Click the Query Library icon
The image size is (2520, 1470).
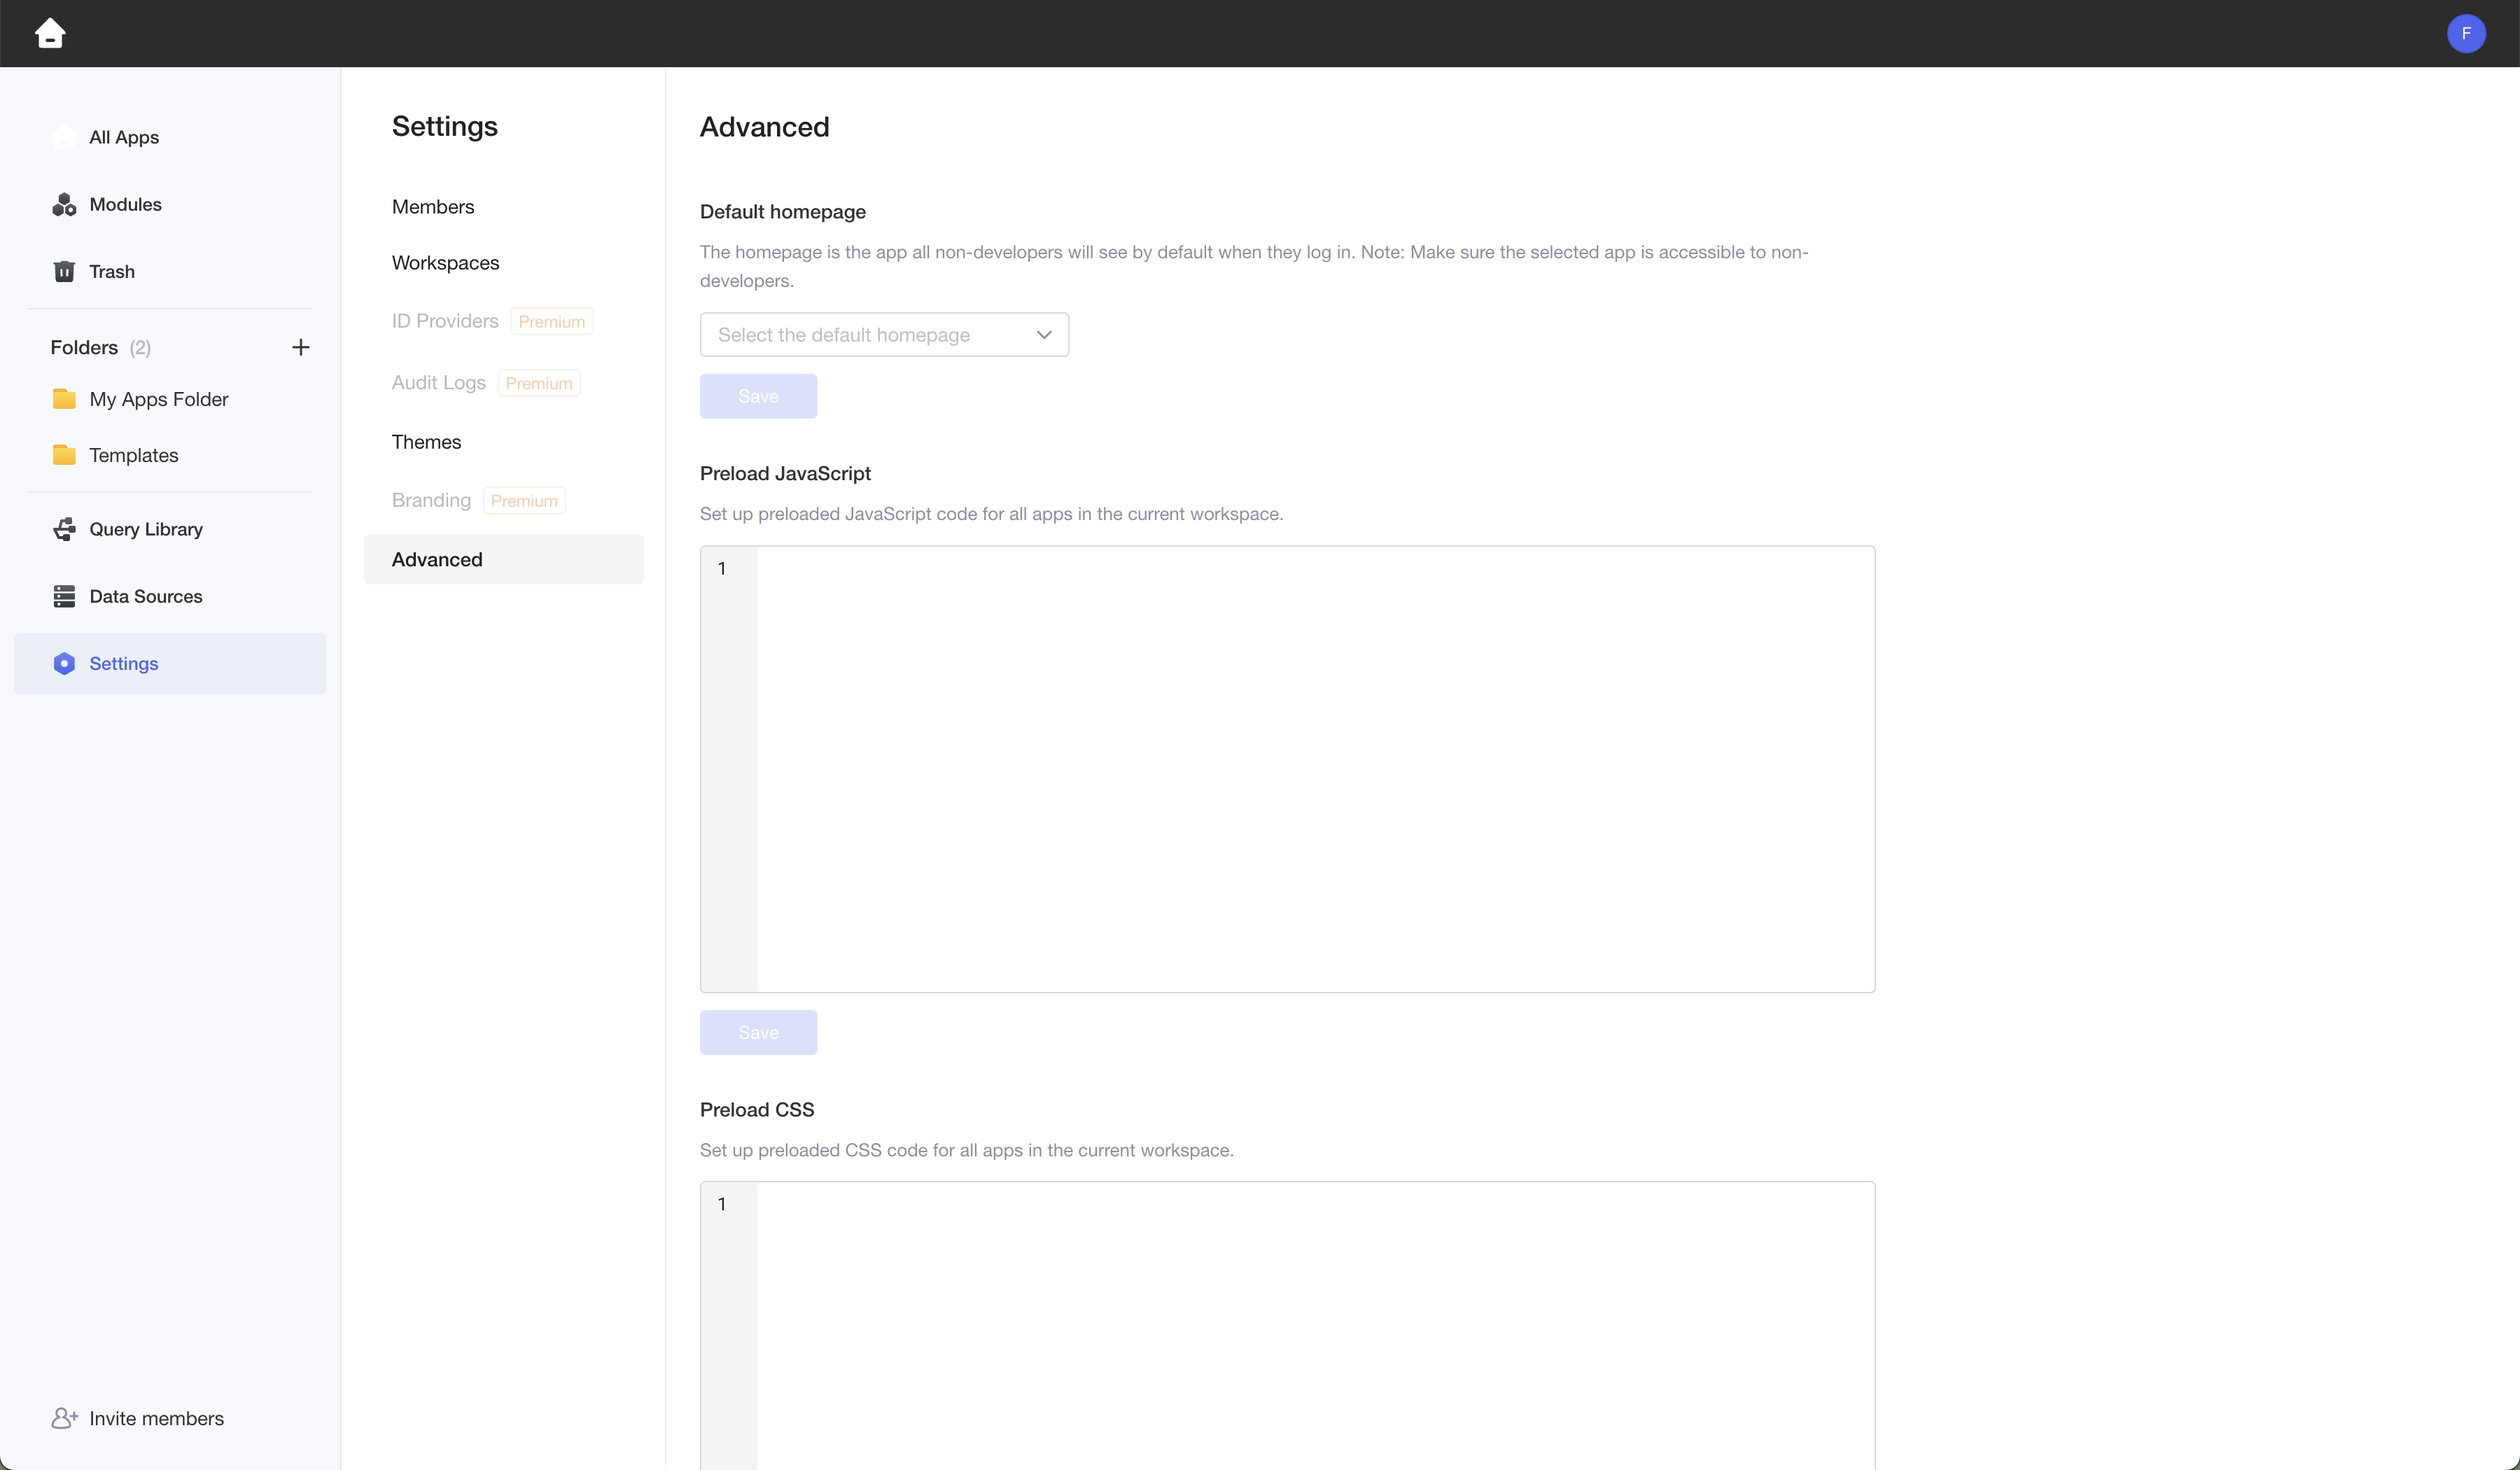[64, 529]
